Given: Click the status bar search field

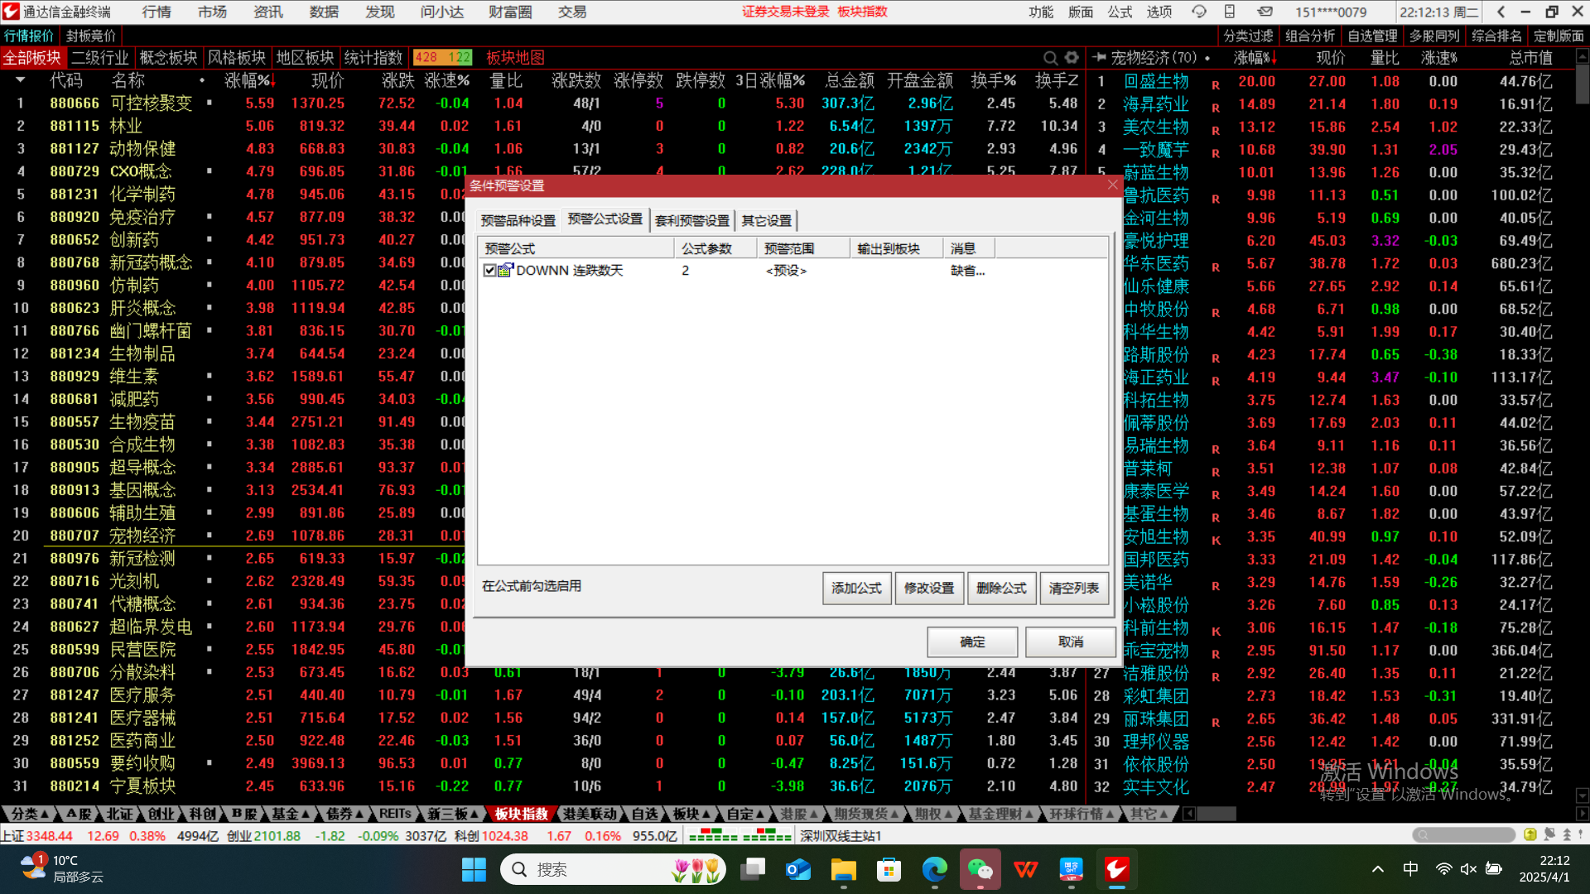Looking at the screenshot, I should point(1464,834).
